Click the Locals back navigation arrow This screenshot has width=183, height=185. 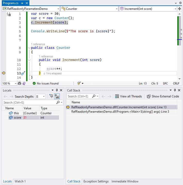tap(5, 97)
